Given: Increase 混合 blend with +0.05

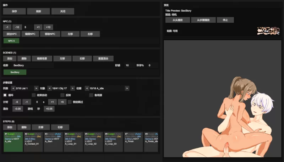Looking at the screenshot, I should coord(49,109).
